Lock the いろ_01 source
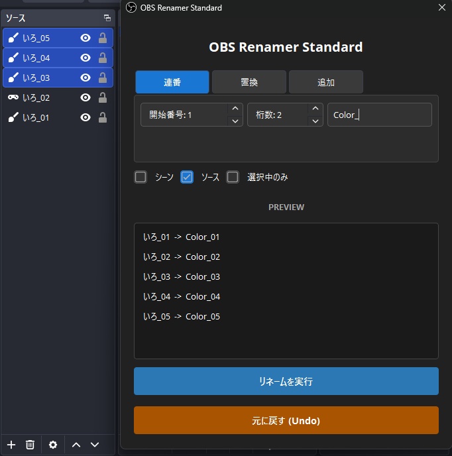452x456 pixels. [x=103, y=117]
